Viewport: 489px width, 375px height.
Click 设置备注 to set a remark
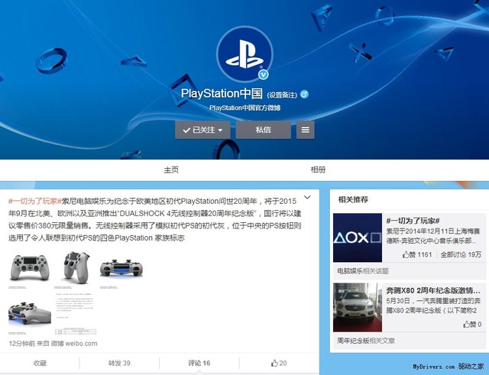pos(282,95)
